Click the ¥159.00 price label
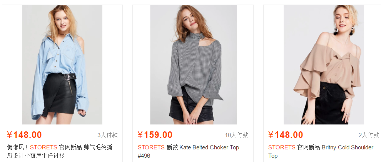 (x=155, y=135)
